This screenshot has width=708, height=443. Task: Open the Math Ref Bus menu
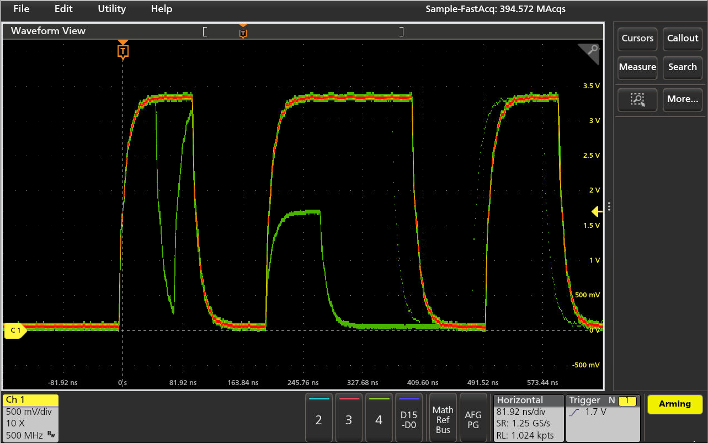pyautogui.click(x=443, y=418)
